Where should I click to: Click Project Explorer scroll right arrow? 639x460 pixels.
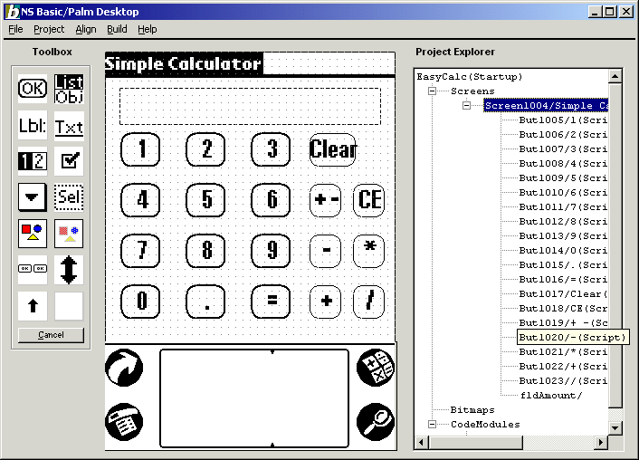[601, 442]
